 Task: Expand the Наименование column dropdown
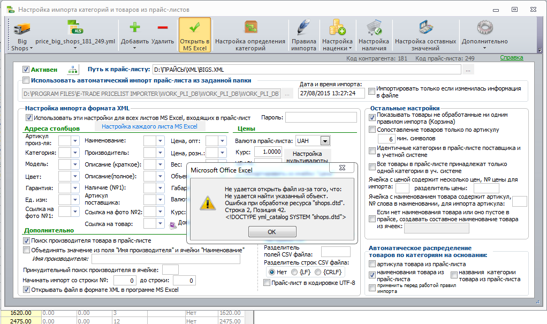[x=160, y=141]
